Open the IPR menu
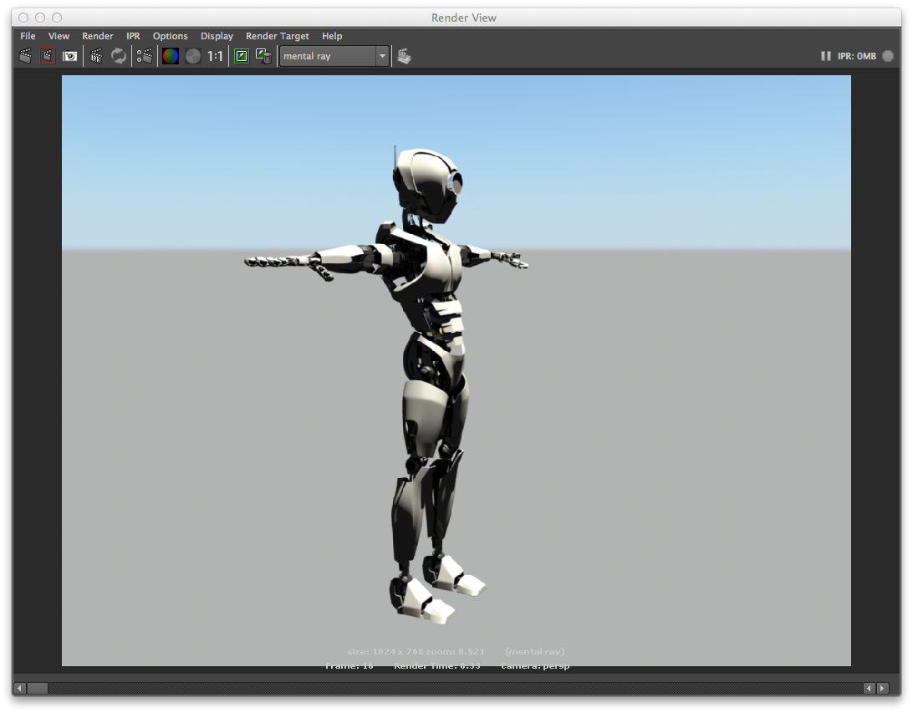The width and height of the screenshot is (913, 713). coord(132,36)
